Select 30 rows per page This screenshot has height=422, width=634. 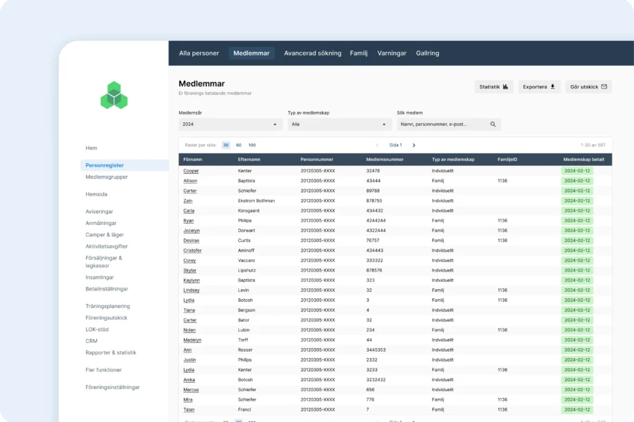point(226,145)
